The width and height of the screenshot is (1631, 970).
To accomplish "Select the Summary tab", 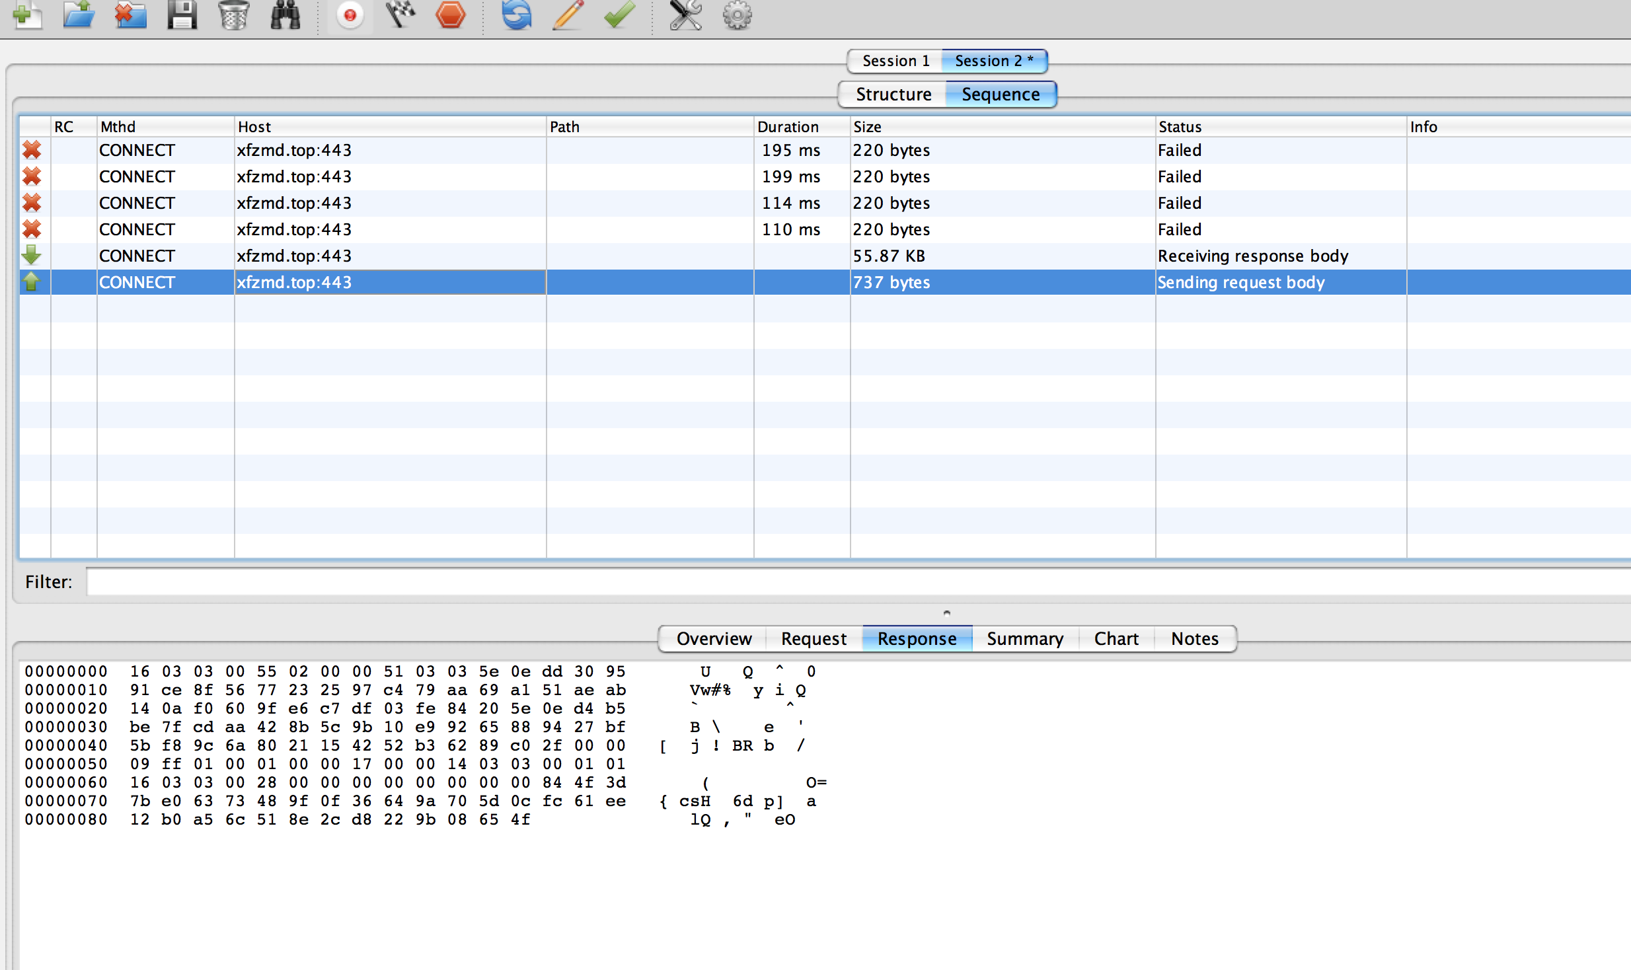I will coord(1024,639).
